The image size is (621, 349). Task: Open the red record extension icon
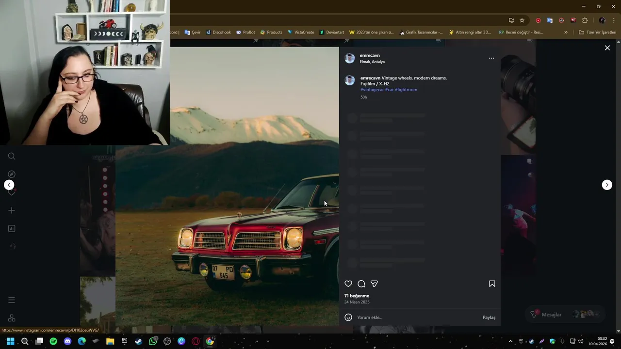tap(538, 20)
